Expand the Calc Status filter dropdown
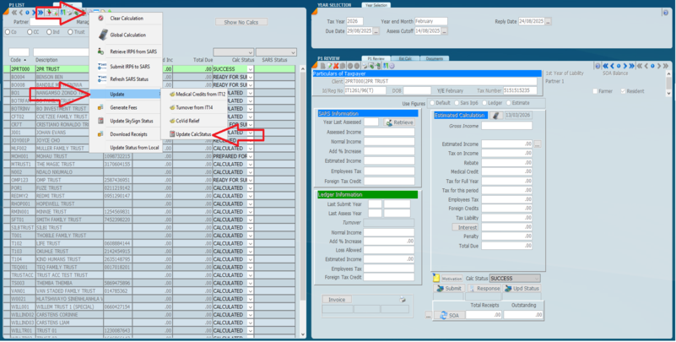The width and height of the screenshot is (676, 342). [251, 52]
